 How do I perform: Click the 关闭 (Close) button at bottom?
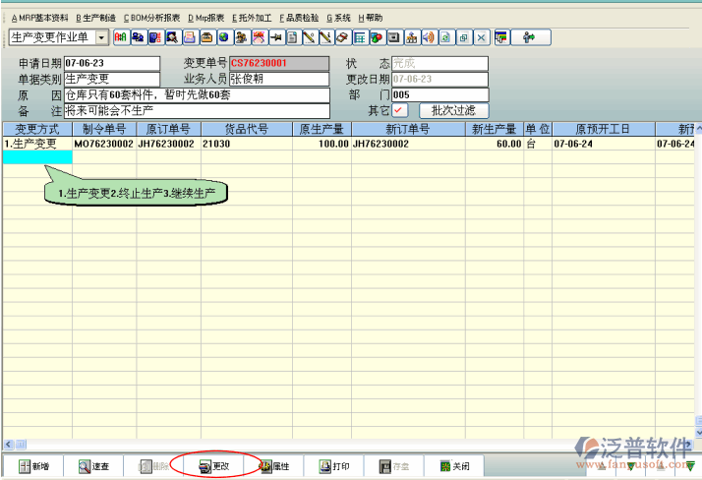pyautogui.click(x=454, y=466)
